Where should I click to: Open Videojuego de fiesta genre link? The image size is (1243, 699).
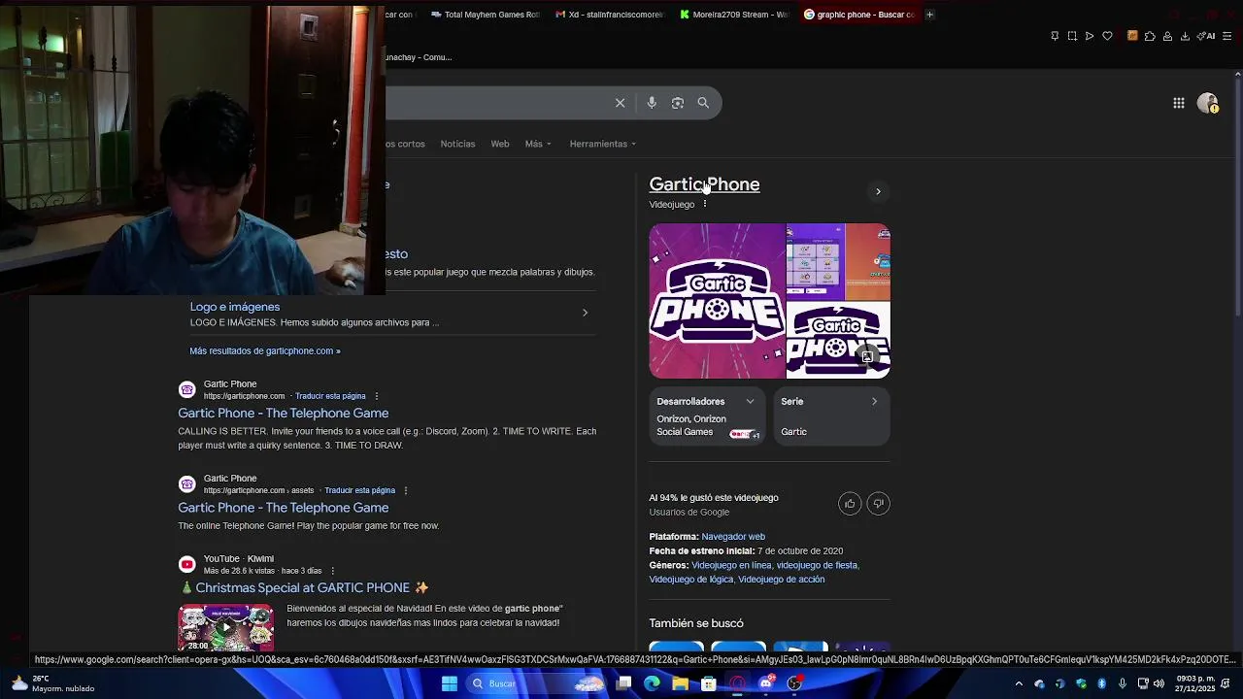[x=817, y=565]
